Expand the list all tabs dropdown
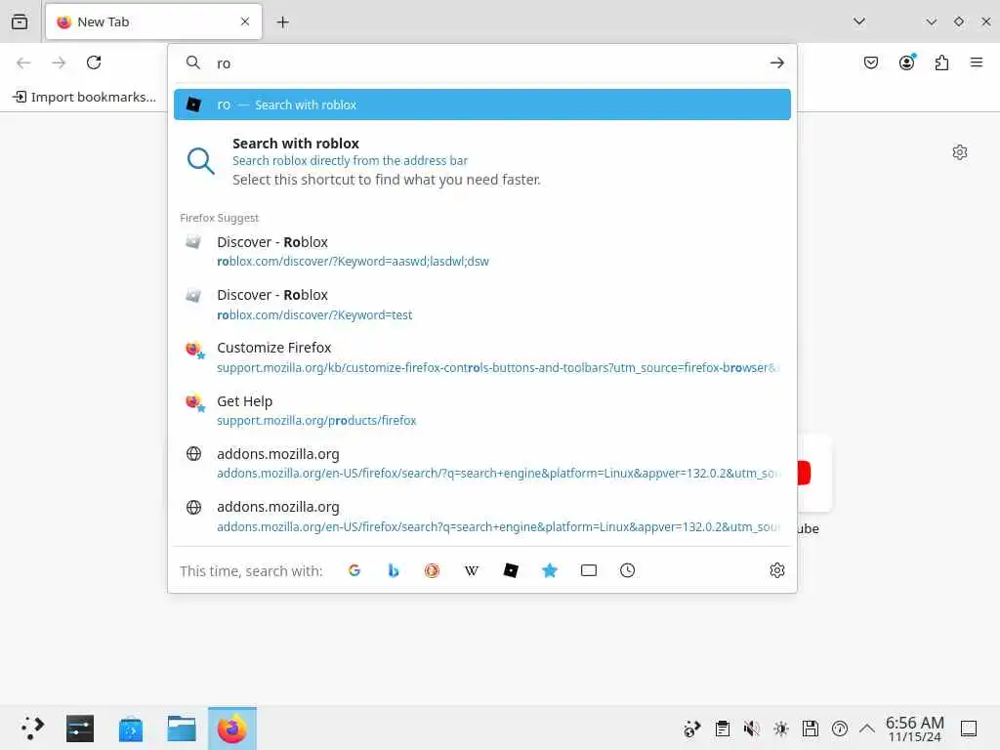Image resolution: width=1000 pixels, height=750 pixels. coord(859,21)
